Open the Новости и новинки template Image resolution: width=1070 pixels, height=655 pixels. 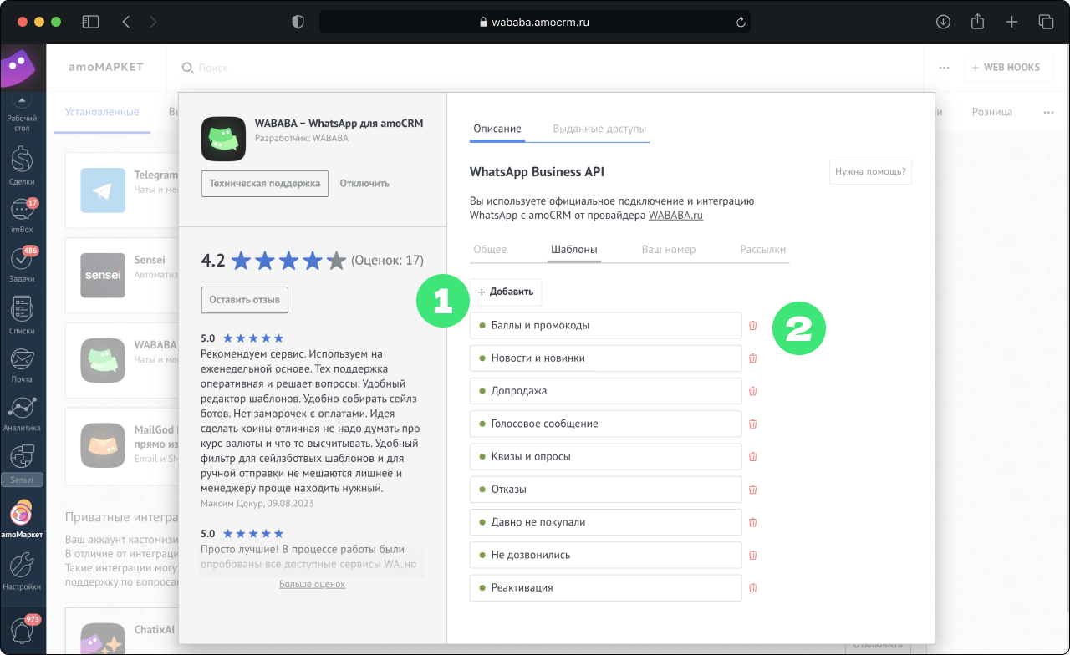[x=606, y=358]
